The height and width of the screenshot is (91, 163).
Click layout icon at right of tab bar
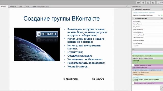point(127,6)
